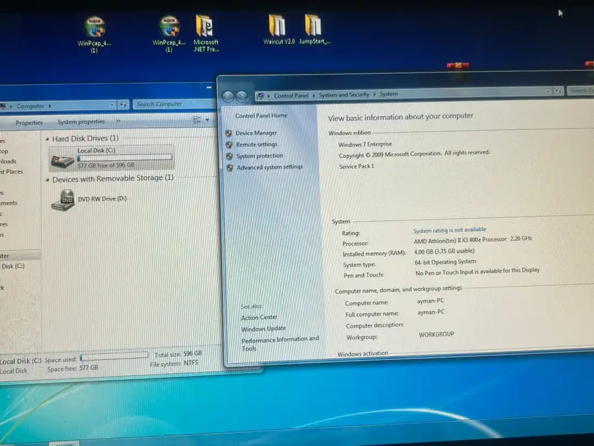Click System and Security breadcrumb segment
594x446 pixels.
pos(344,95)
